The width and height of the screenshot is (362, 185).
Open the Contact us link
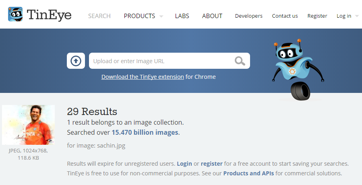click(x=285, y=16)
